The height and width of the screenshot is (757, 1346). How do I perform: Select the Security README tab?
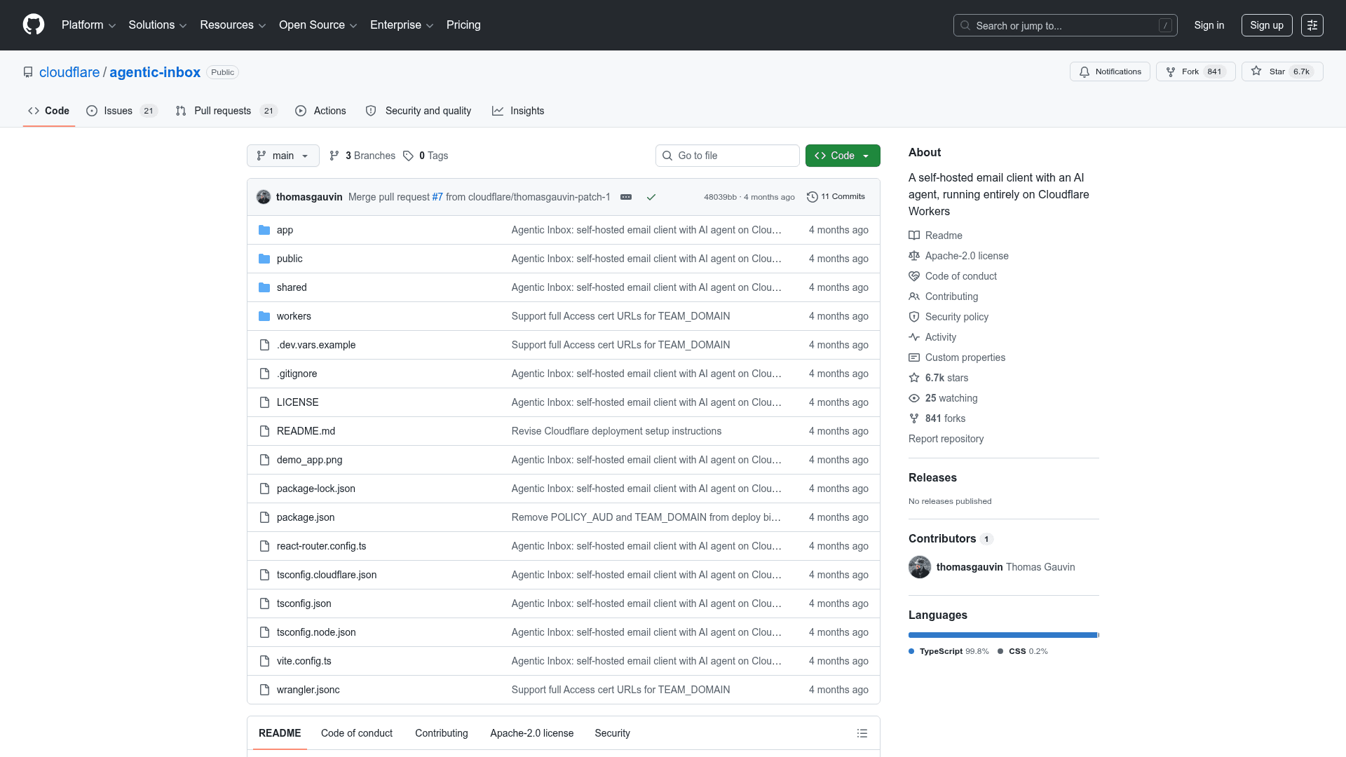613,733
